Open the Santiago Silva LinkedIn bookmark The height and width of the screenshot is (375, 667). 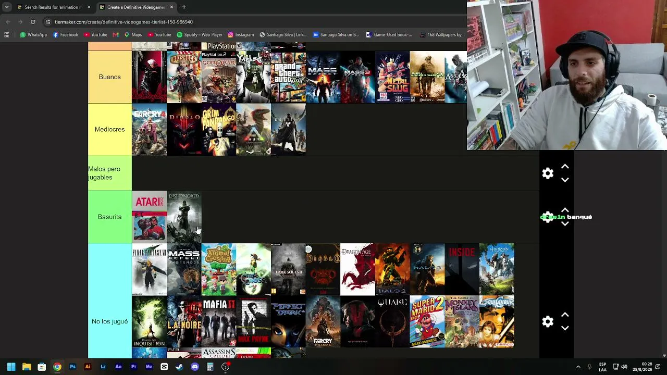[x=283, y=35]
